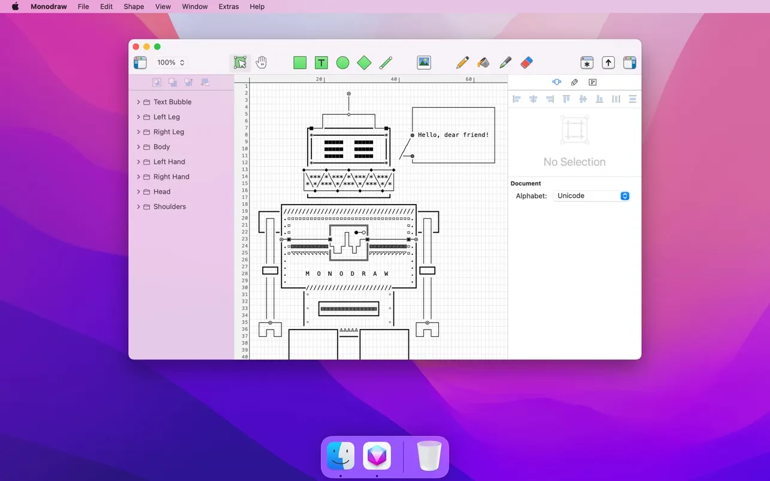
Task: Click the Export upload arrow button
Action: point(608,63)
